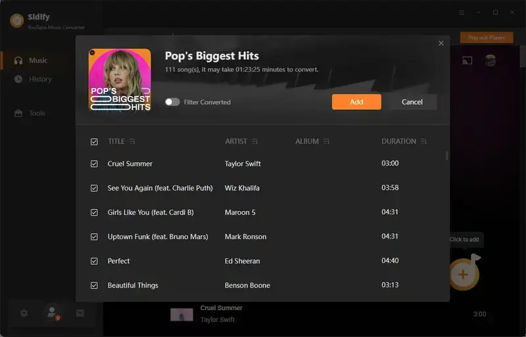Open settings gear in sidebar

(x=24, y=313)
